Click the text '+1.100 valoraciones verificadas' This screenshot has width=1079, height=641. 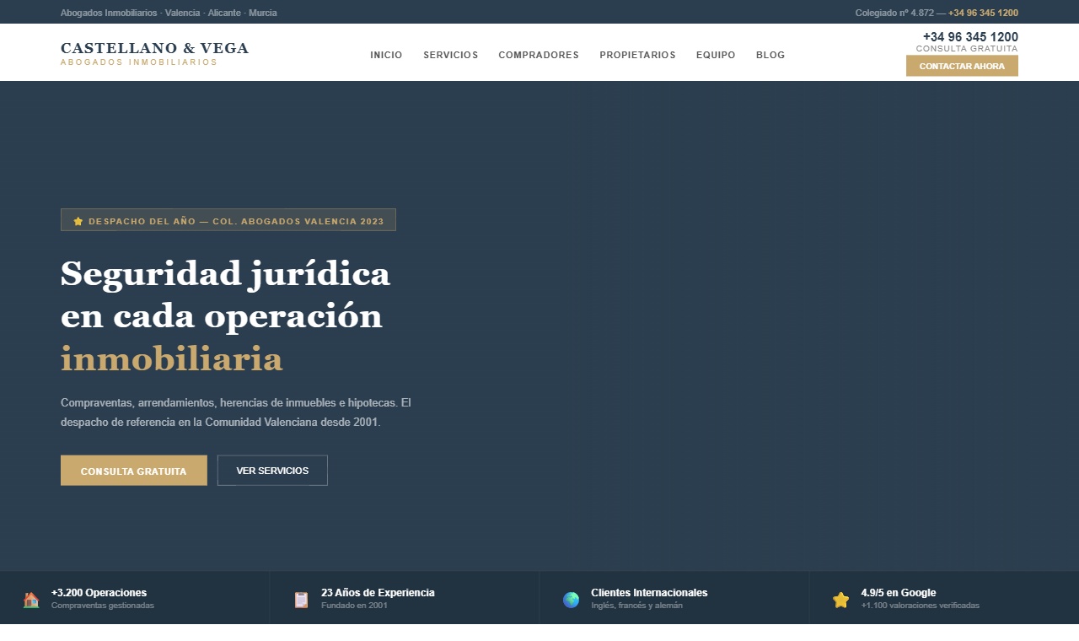(921, 606)
